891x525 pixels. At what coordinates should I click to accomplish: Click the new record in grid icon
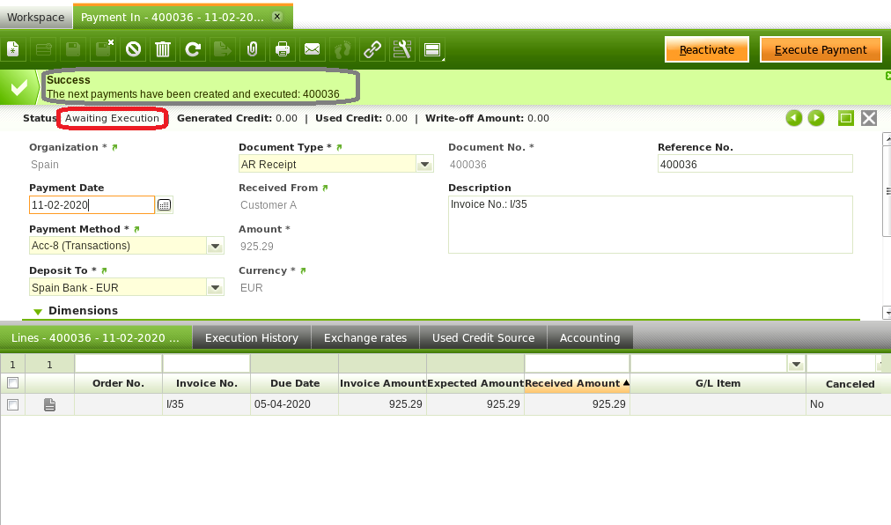point(44,49)
